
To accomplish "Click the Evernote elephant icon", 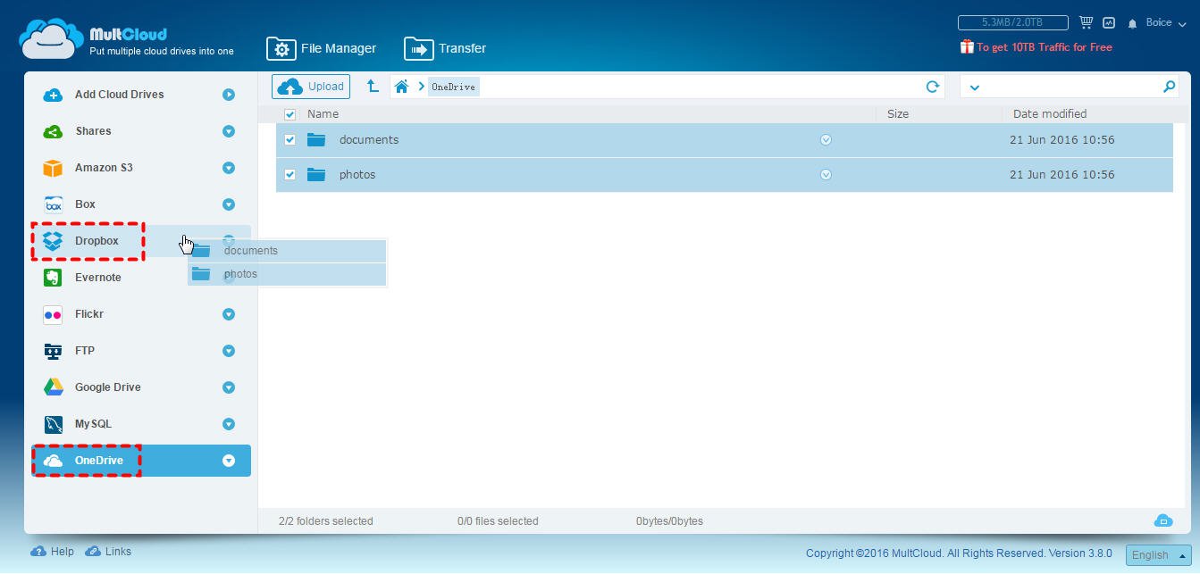I will (53, 278).
